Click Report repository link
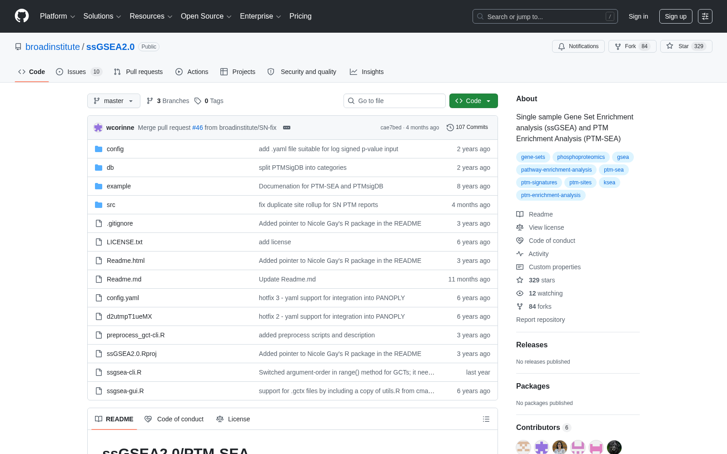This screenshot has width=727, height=454. coord(541,320)
